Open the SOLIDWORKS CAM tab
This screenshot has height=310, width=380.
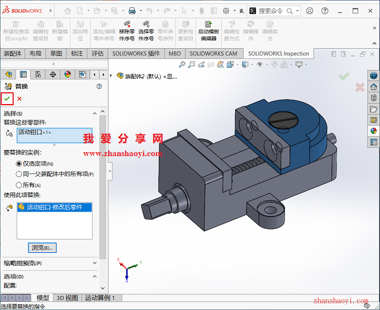[213, 53]
